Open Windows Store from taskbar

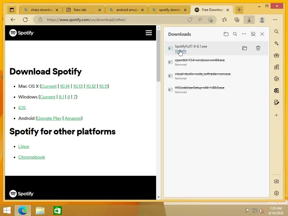57,210
